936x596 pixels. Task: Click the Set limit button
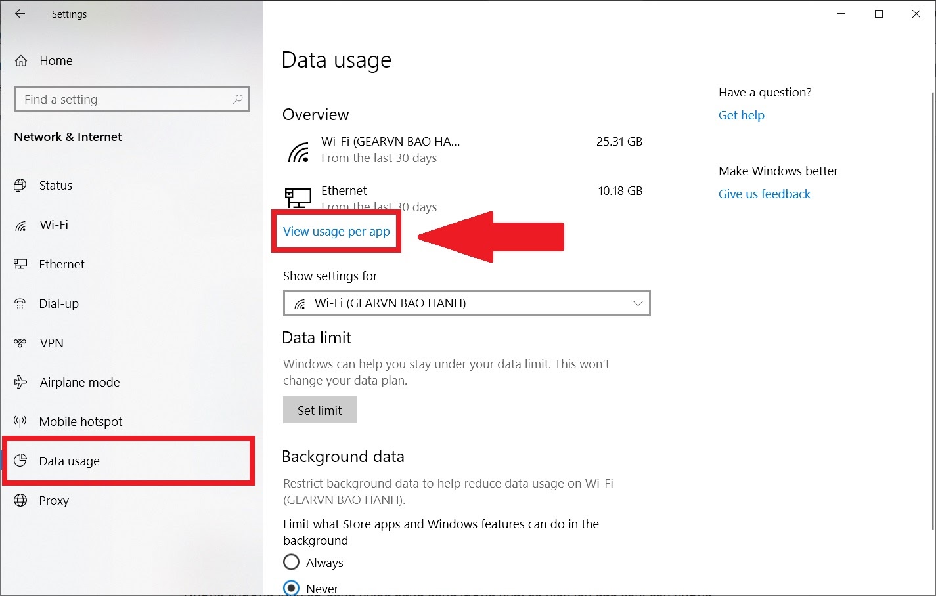pos(320,410)
